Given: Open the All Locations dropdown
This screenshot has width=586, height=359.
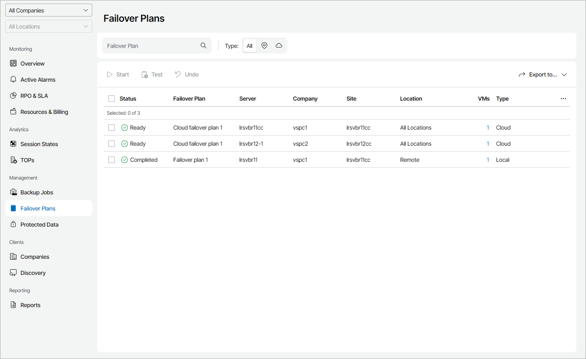Looking at the screenshot, I should 48,27.
